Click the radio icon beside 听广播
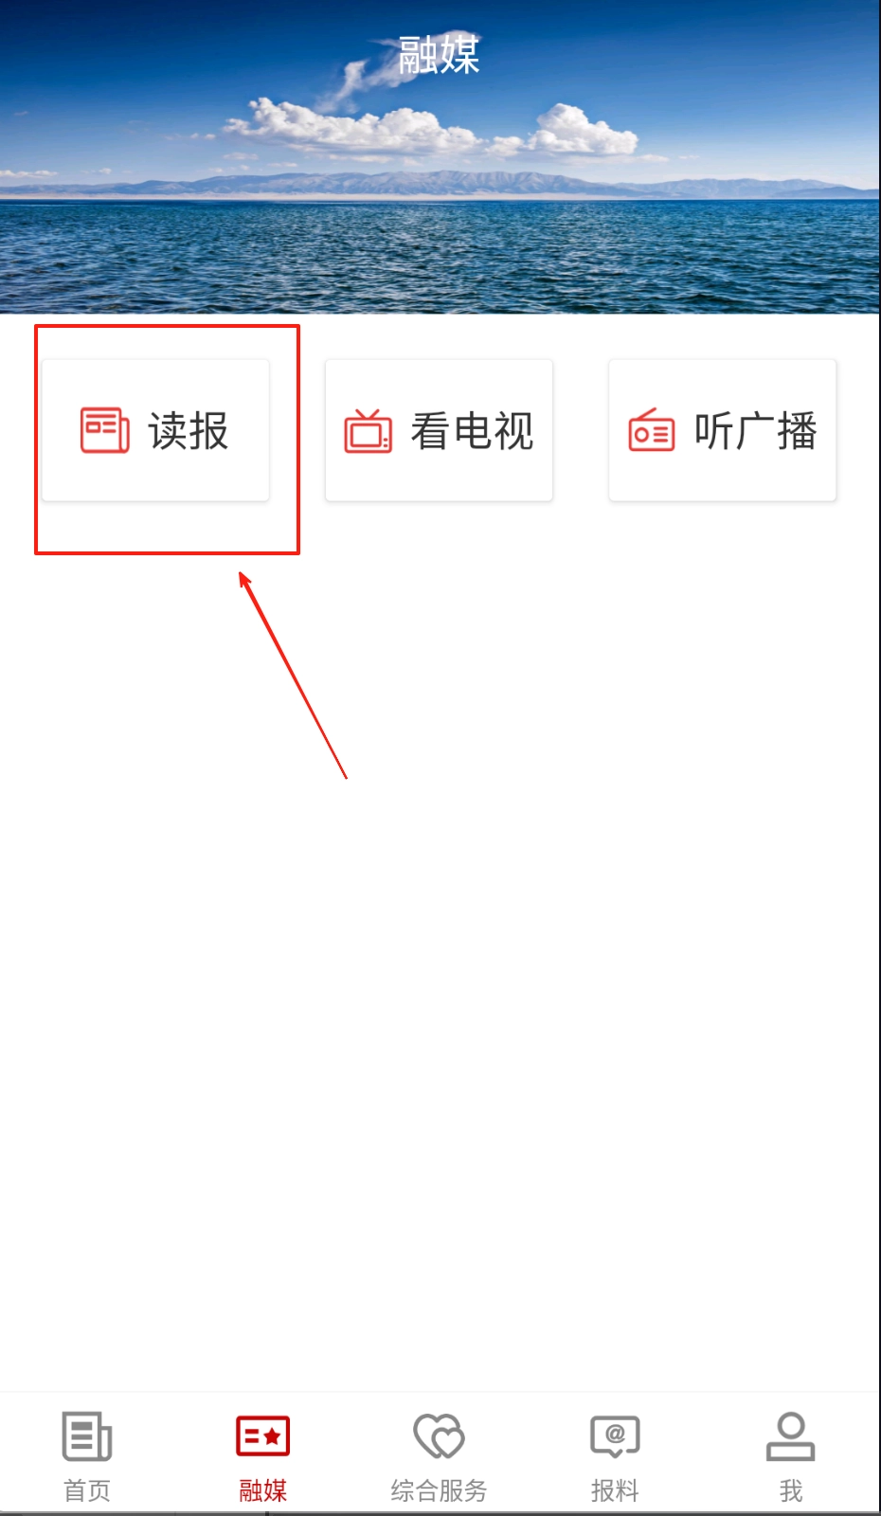881x1516 pixels. (652, 430)
